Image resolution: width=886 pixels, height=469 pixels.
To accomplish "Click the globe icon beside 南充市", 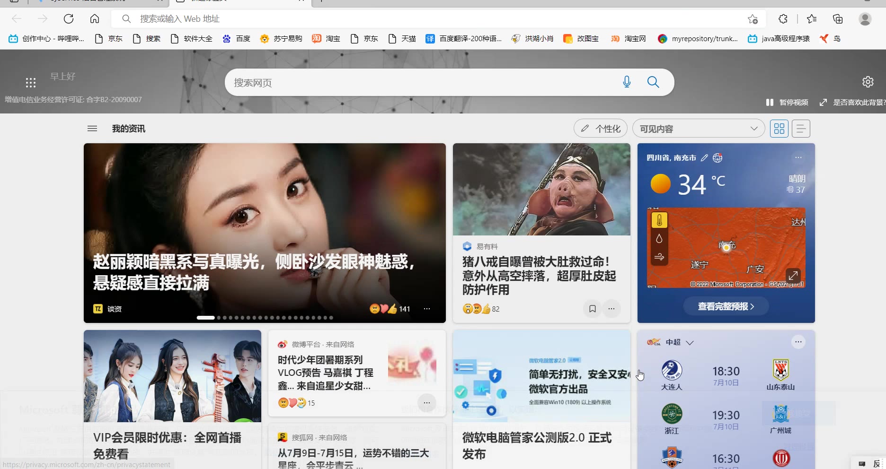I will click(718, 158).
